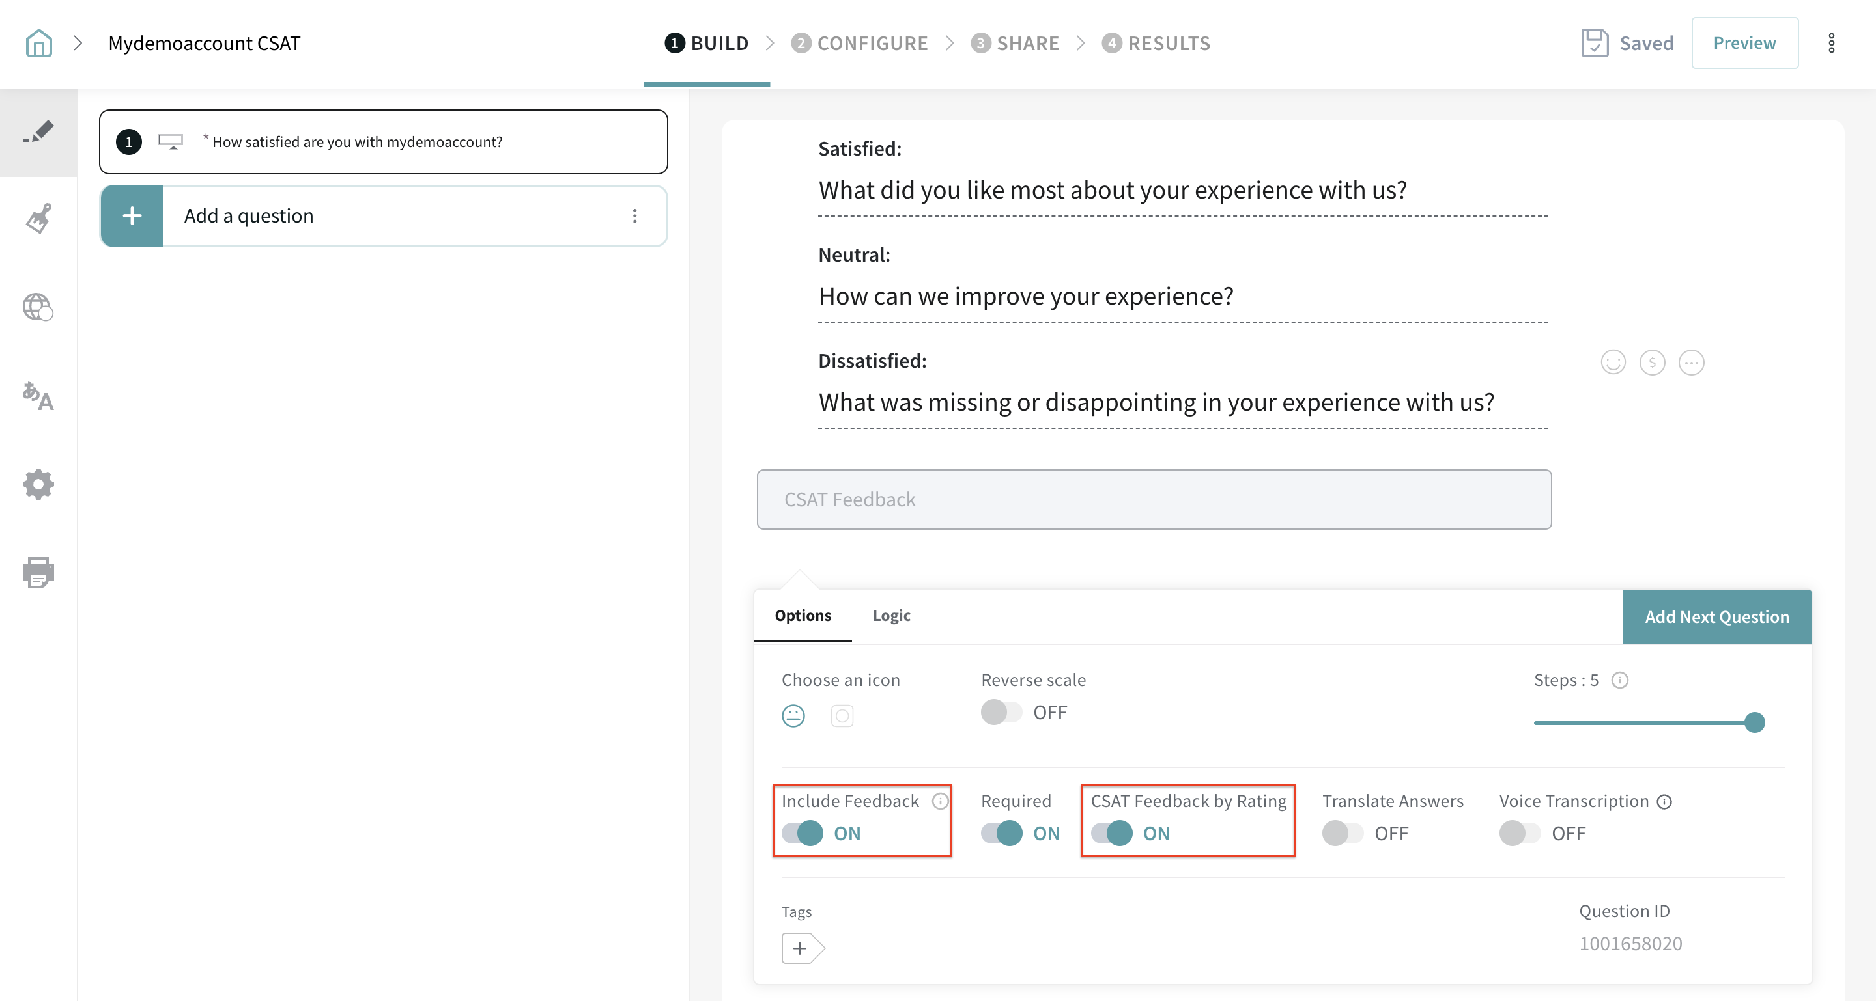Click the home icon in breadcrumb
This screenshot has width=1876, height=1001.
(x=38, y=43)
